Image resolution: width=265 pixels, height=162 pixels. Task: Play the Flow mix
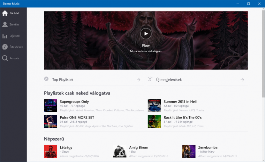click(x=146, y=34)
